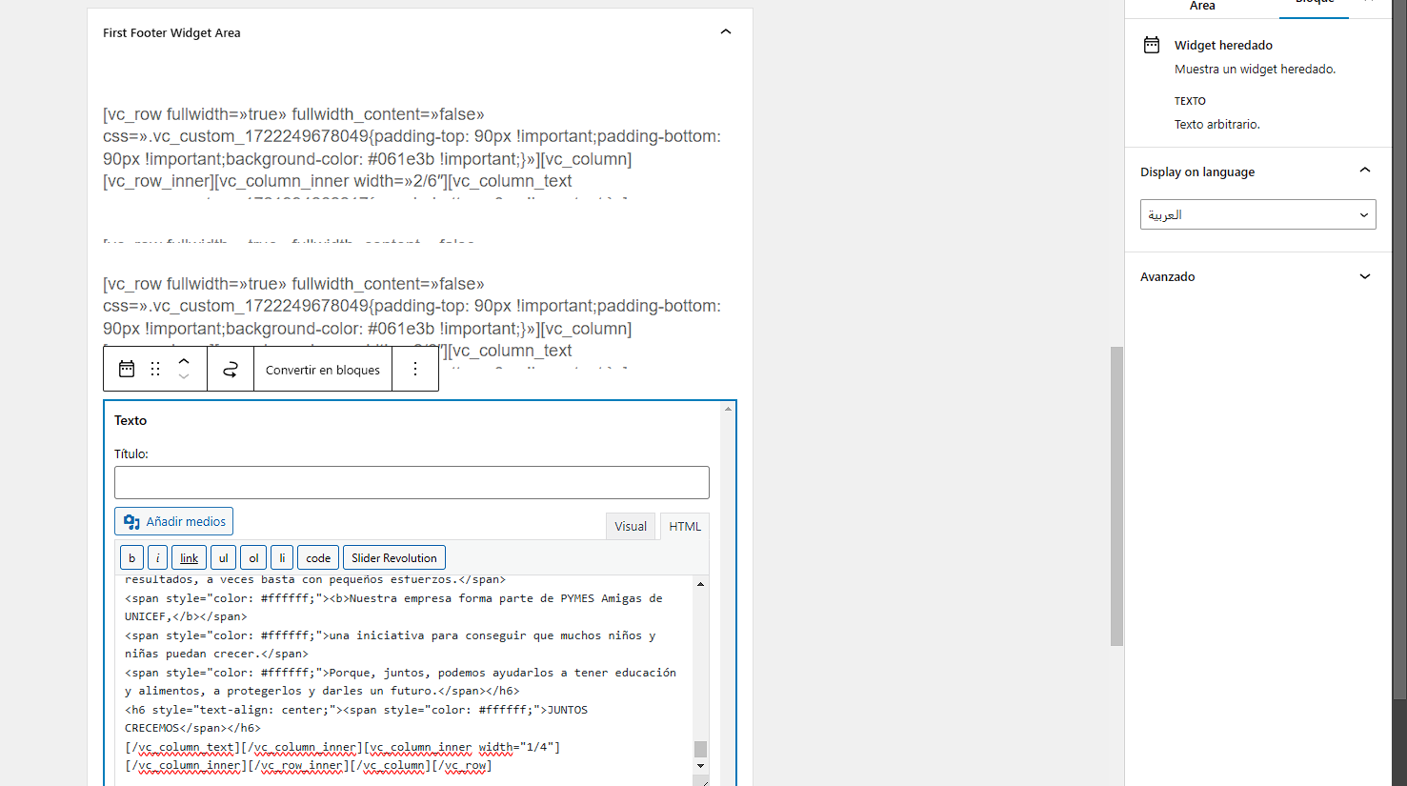
Task: Click the link quicktag button
Action: tap(190, 558)
